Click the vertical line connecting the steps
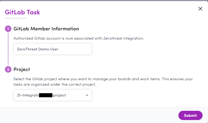The width and height of the screenshot is (208, 123). tap(8, 49)
